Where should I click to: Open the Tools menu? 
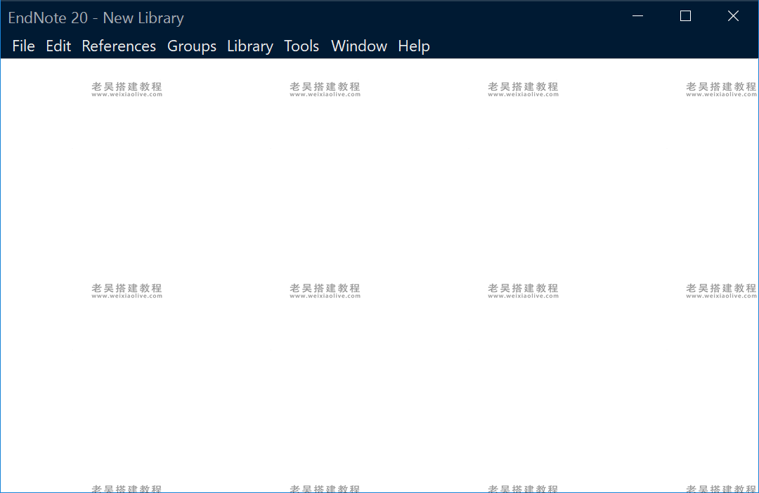coord(301,46)
